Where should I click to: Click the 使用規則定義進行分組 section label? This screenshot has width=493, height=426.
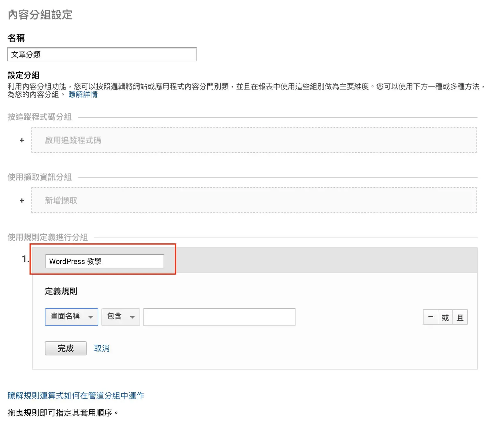[x=48, y=237]
